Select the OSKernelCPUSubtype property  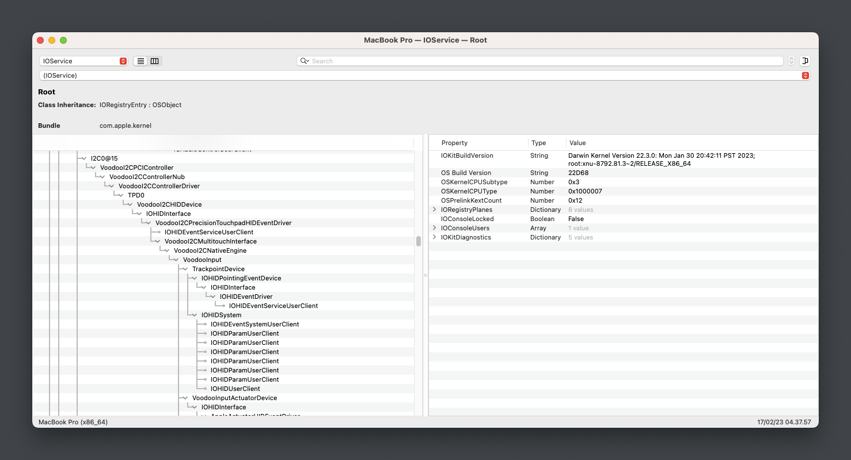(624, 182)
